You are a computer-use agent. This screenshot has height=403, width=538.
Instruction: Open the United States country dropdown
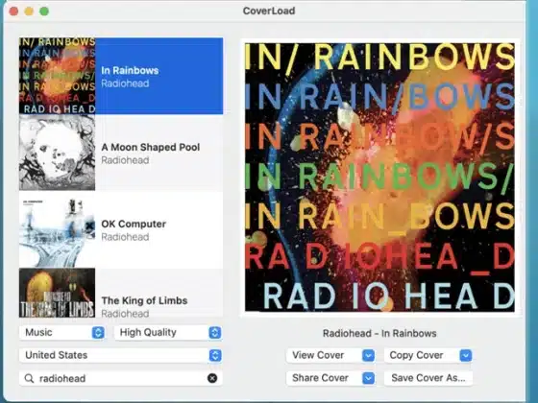120,355
